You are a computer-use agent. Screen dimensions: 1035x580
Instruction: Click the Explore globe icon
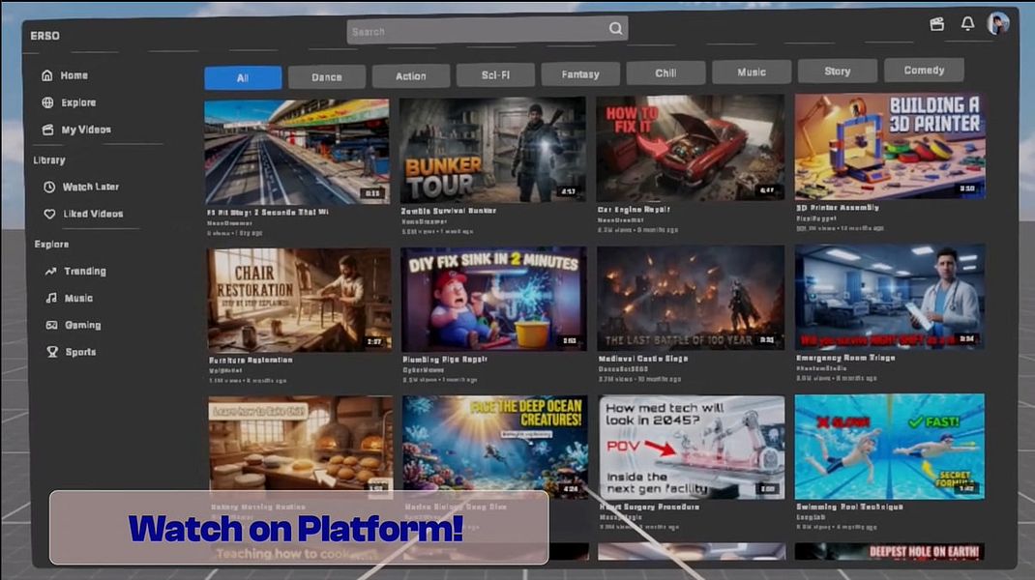click(47, 102)
